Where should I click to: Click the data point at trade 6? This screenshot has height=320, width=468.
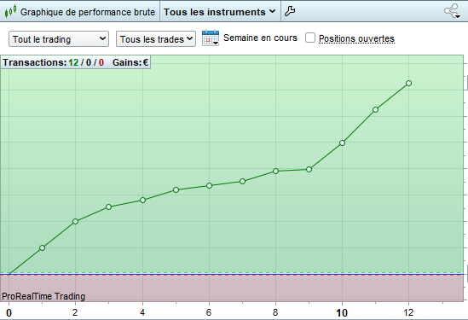coord(209,185)
